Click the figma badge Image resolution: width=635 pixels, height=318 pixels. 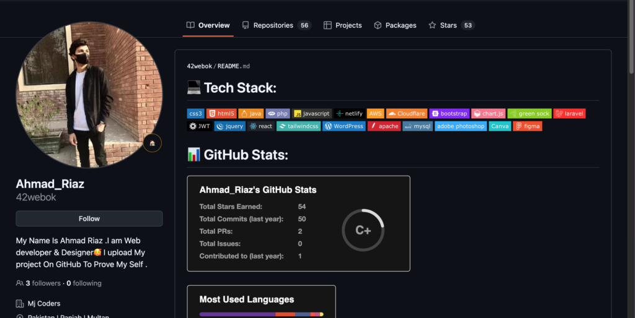(x=528, y=126)
